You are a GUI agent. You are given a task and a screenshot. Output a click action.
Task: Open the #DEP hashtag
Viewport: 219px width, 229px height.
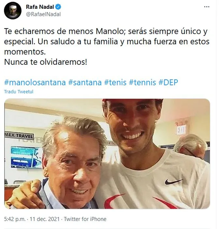(168, 82)
